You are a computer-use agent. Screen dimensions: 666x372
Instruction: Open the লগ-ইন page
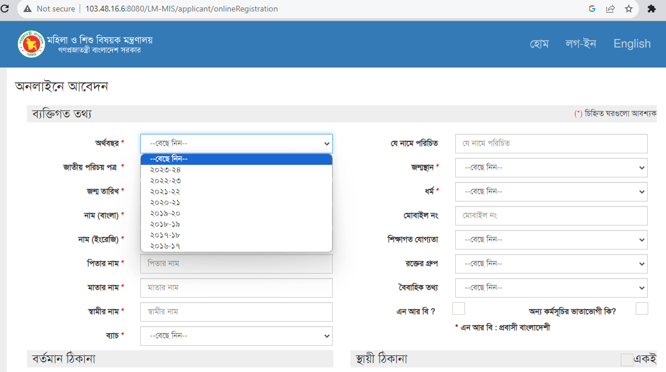tap(581, 44)
